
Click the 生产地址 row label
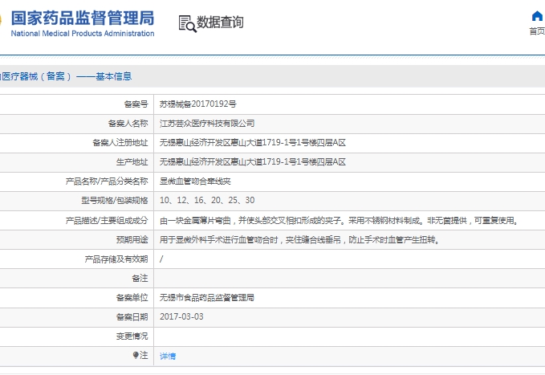pyautogui.click(x=132, y=161)
